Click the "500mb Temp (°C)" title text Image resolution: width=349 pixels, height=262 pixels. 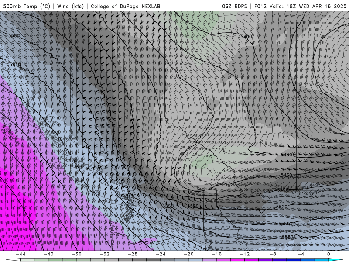click(x=27, y=6)
